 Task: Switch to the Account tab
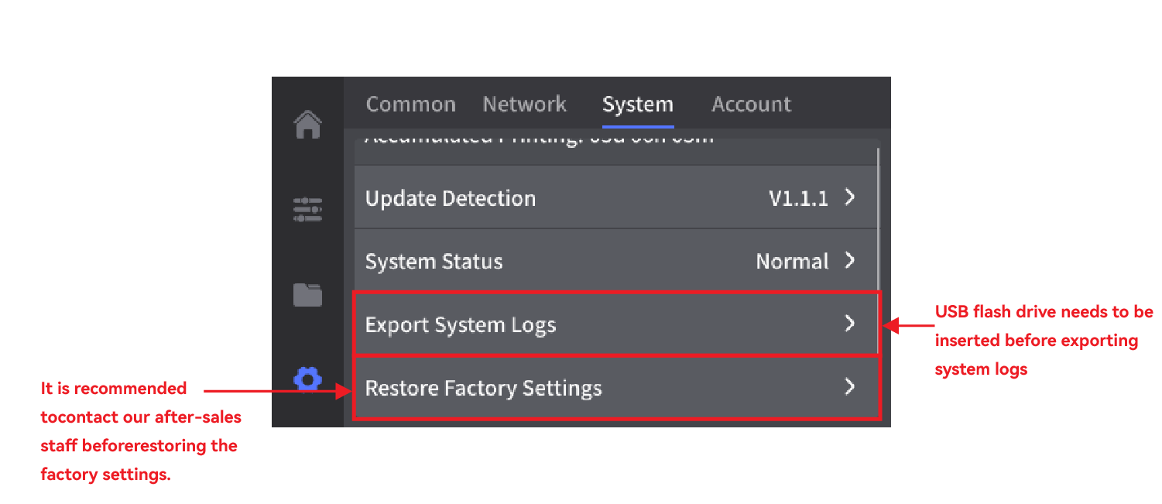751,105
